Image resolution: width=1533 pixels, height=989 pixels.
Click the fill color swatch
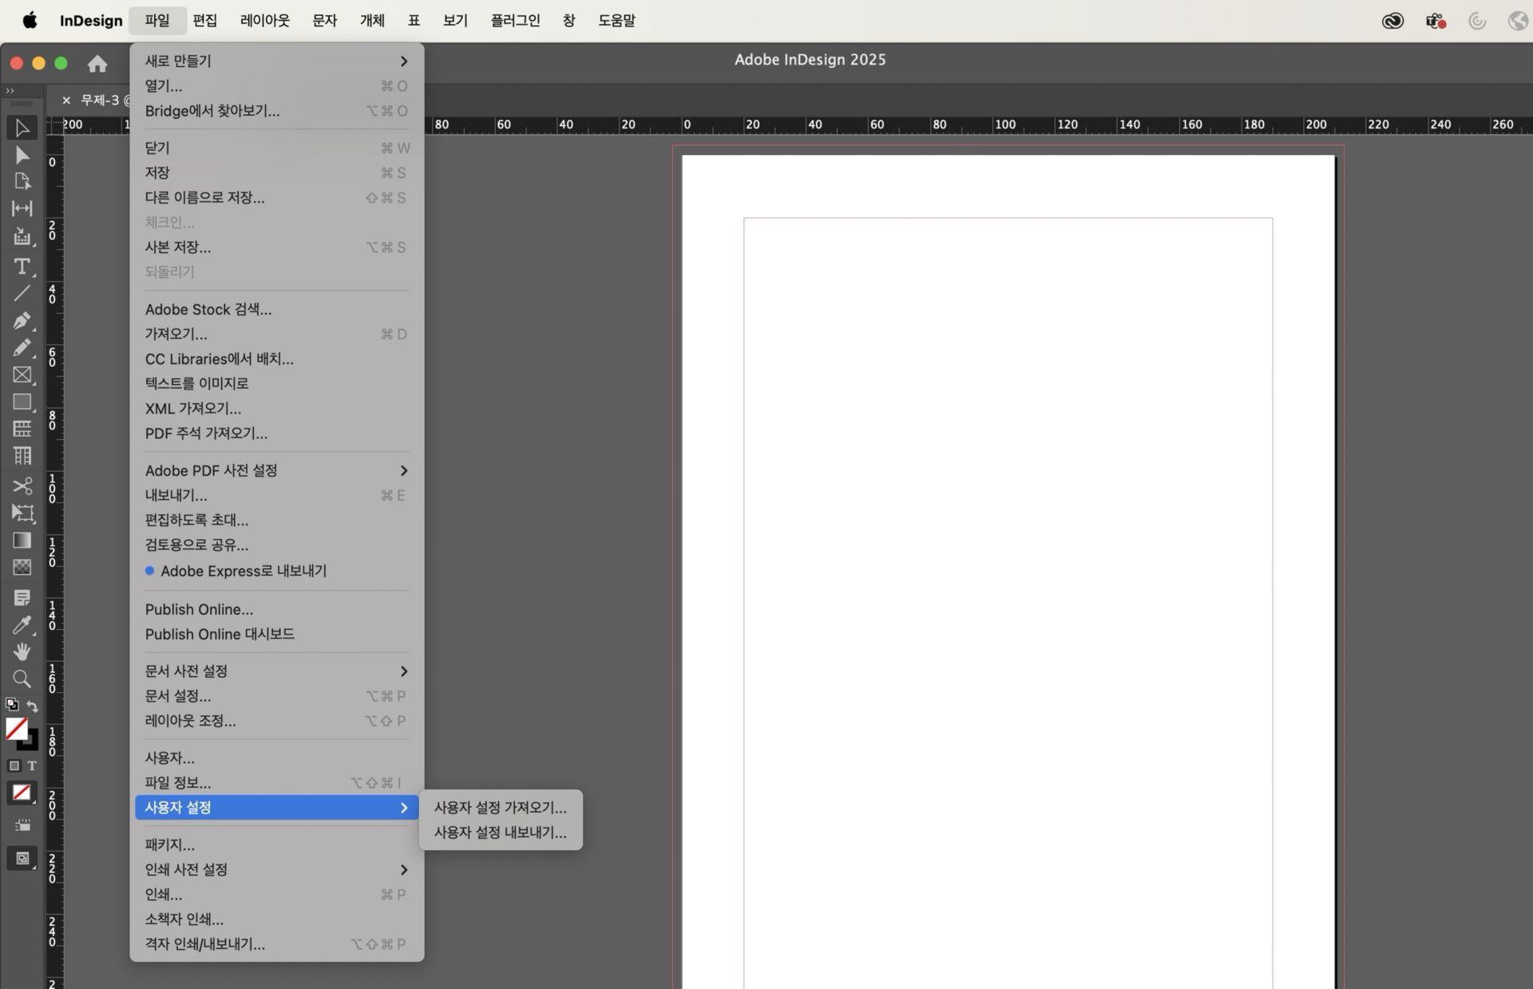[x=15, y=727]
